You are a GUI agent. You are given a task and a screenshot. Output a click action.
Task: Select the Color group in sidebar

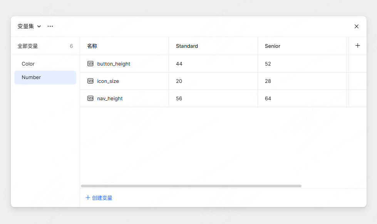tap(28, 64)
